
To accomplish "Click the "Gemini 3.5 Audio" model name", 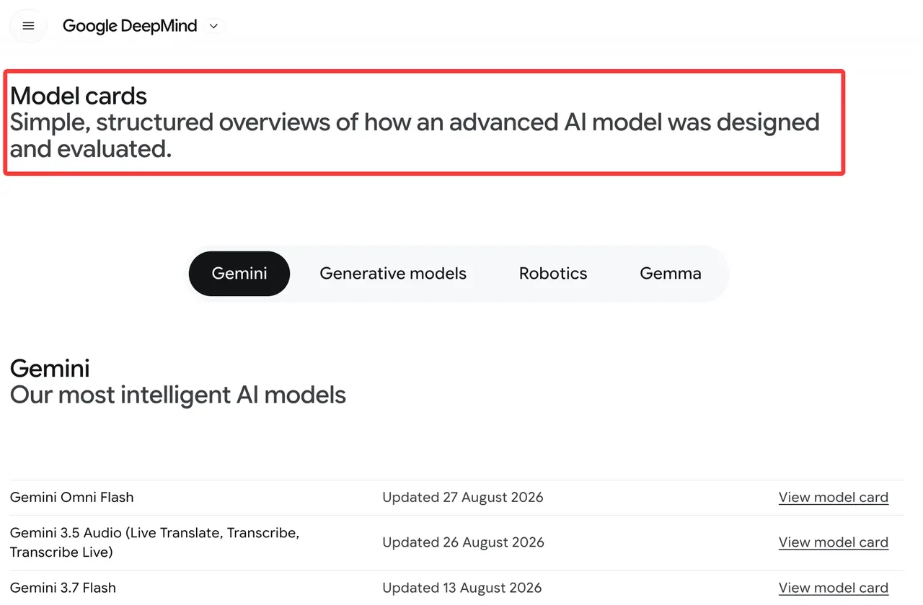I will coord(154,542).
